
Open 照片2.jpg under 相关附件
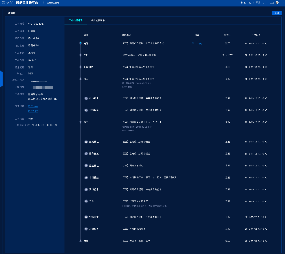pyautogui.click(x=33, y=111)
